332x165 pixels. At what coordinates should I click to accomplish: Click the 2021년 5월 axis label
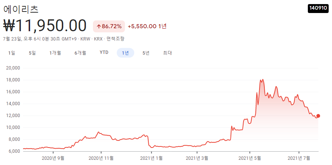(x=250, y=158)
